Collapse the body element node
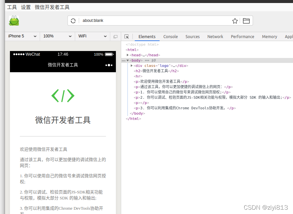Image resolution: width=293 pixels, height=214 pixels. click(x=127, y=60)
